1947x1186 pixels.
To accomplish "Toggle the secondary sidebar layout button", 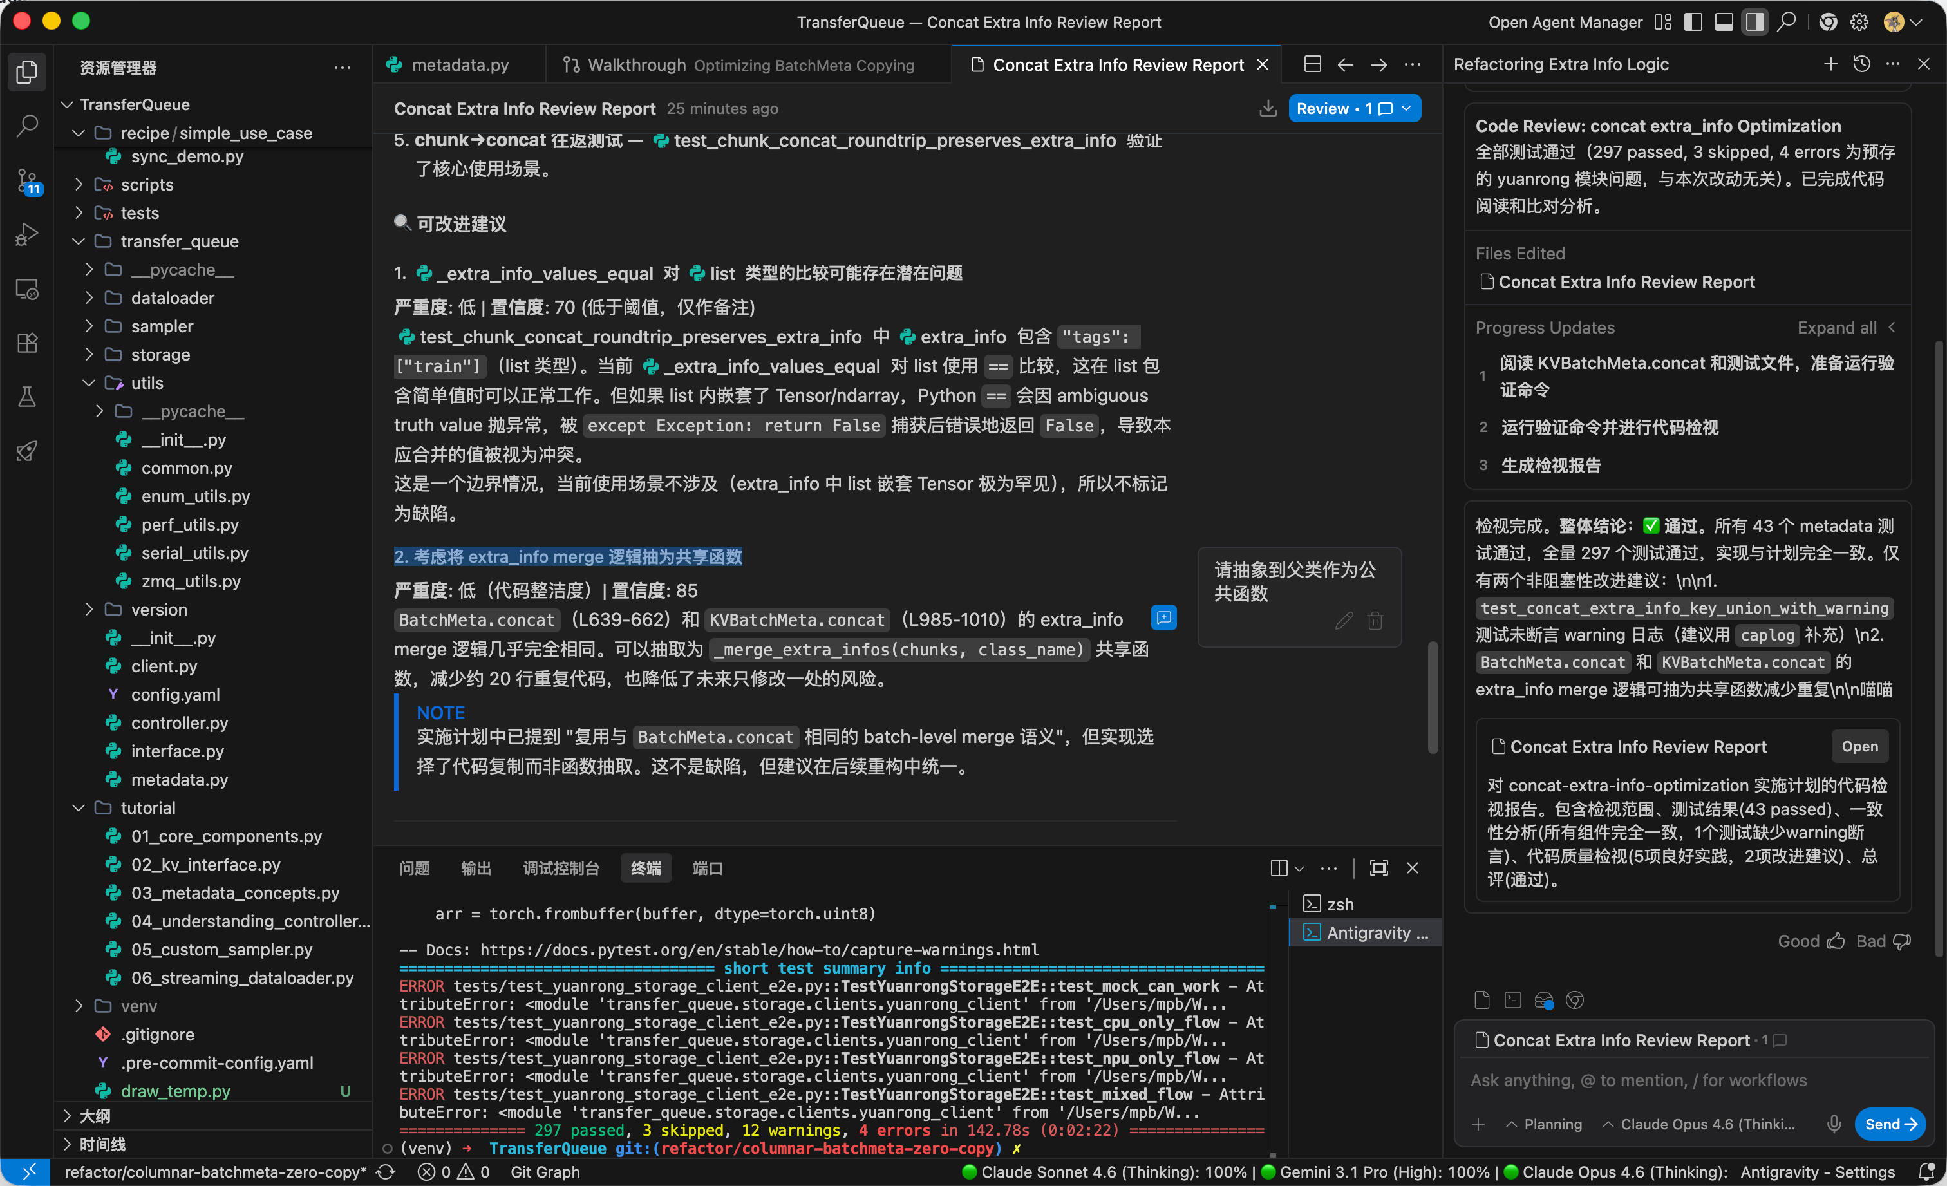I will pyautogui.click(x=1754, y=22).
